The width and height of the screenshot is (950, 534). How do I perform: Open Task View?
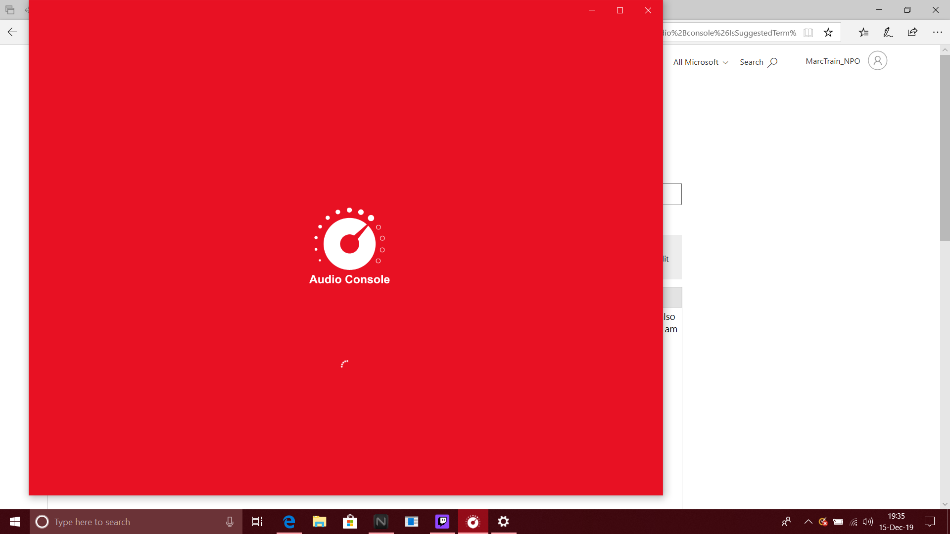[x=257, y=522]
